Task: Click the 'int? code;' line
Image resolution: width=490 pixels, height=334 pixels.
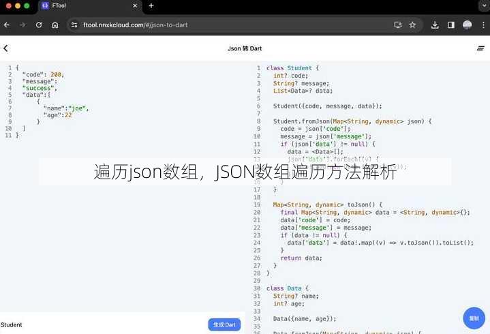Action: click(290, 76)
